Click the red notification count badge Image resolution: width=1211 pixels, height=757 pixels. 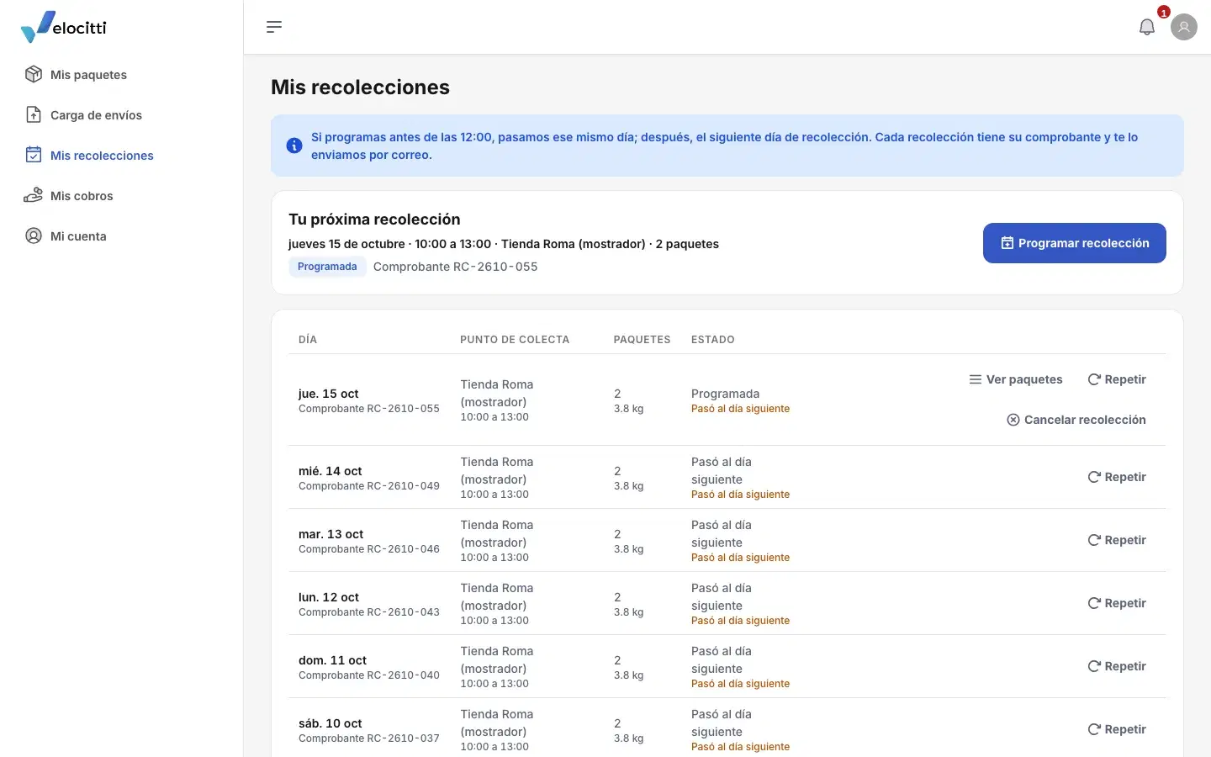1164,12
